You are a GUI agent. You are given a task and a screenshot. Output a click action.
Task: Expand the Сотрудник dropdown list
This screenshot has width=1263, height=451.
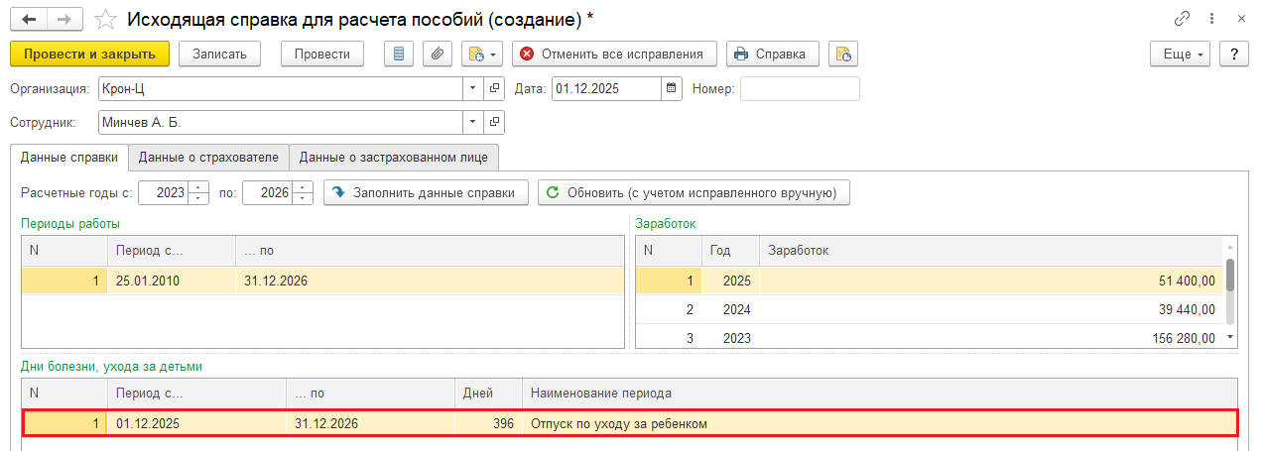coord(472,123)
